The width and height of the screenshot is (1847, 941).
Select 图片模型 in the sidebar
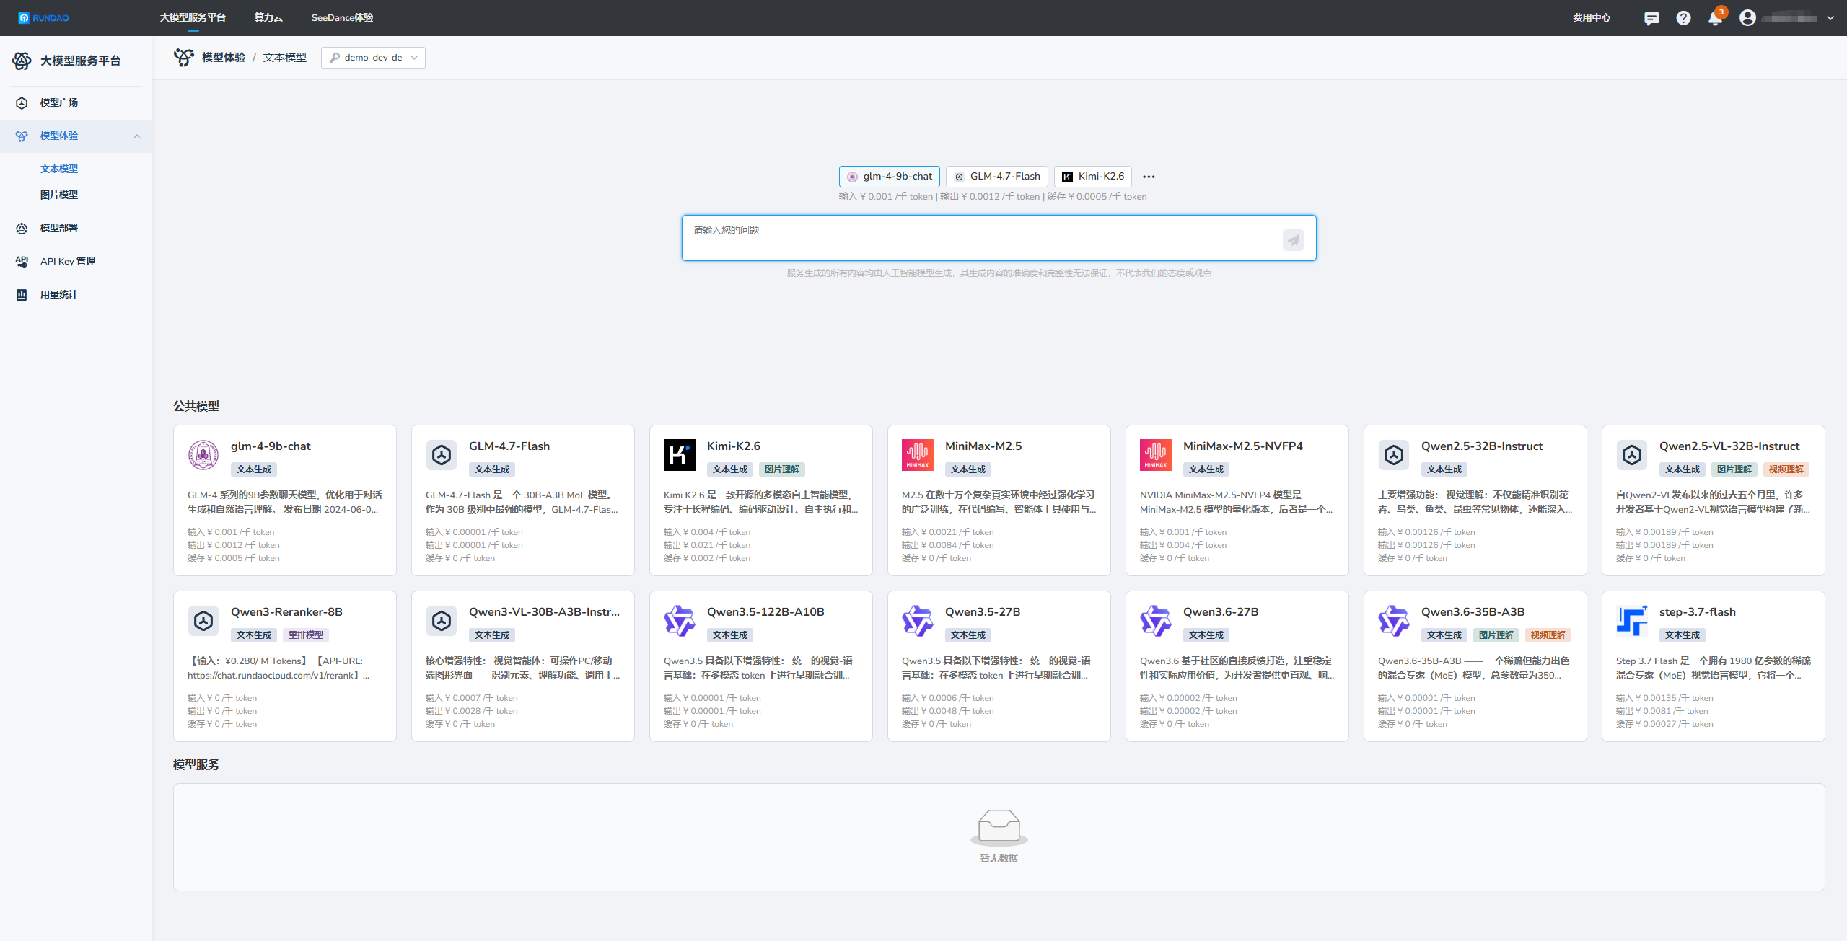[x=59, y=195]
